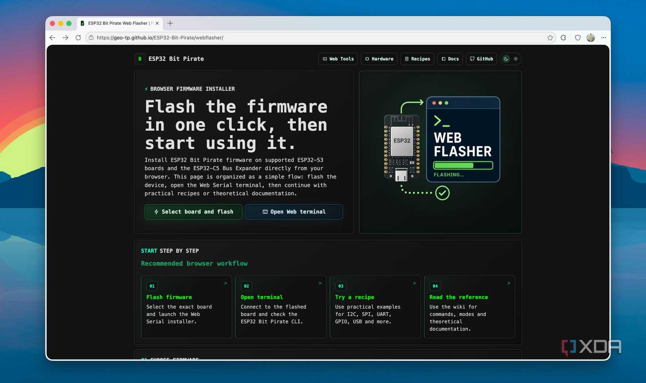
Task: Reload the page
Action: pyautogui.click(x=78, y=38)
